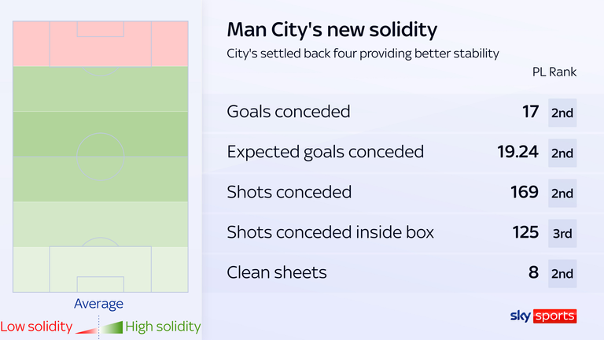This screenshot has width=604, height=340.
Task: Click the Low solidity legend text
Action: point(36,326)
